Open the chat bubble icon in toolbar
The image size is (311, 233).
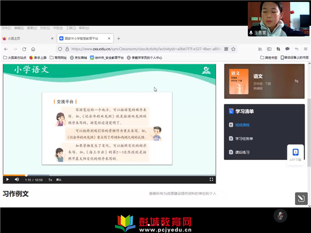[x=287, y=49]
